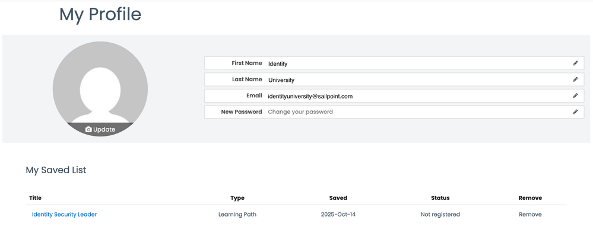Viewport: 593px width, 229px height.
Task: Click the camera icon on the avatar
Action: click(88, 129)
